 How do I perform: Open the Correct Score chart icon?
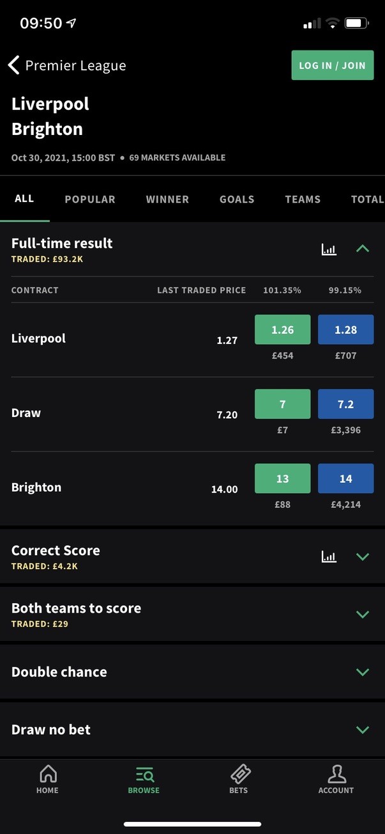[329, 556]
